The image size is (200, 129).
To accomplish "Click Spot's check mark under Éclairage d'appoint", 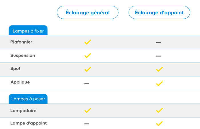I will click(x=159, y=69).
